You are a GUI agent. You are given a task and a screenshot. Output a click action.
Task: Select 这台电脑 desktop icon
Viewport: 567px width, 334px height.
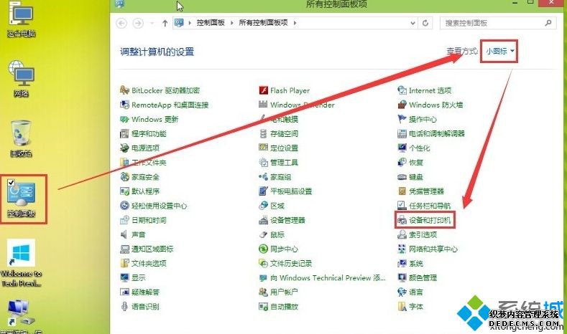(x=22, y=20)
